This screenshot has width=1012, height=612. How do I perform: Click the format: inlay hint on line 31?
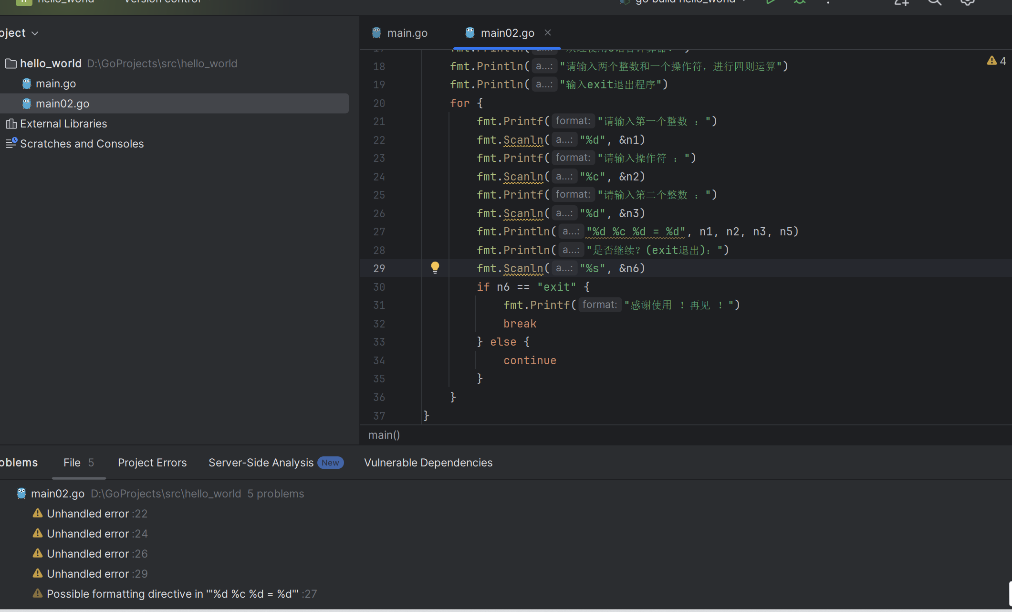tap(599, 305)
